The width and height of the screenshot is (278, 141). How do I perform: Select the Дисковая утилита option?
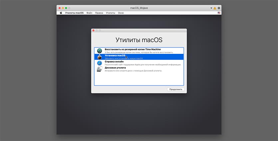(x=139, y=69)
